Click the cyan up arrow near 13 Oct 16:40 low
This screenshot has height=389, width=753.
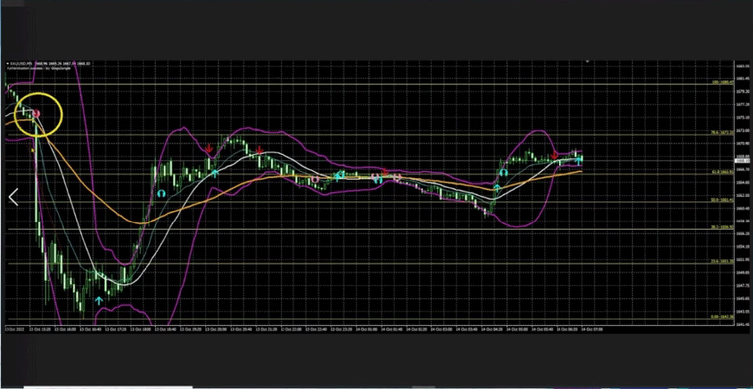click(x=99, y=301)
